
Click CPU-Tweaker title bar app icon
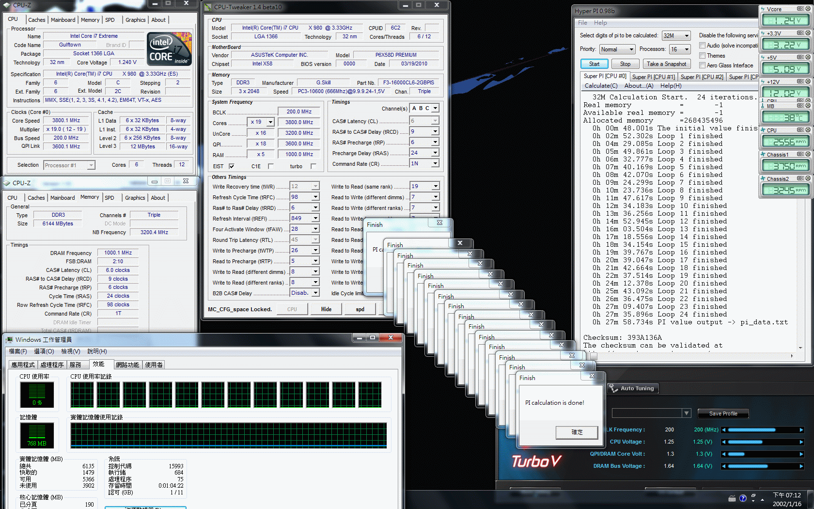tap(208, 7)
